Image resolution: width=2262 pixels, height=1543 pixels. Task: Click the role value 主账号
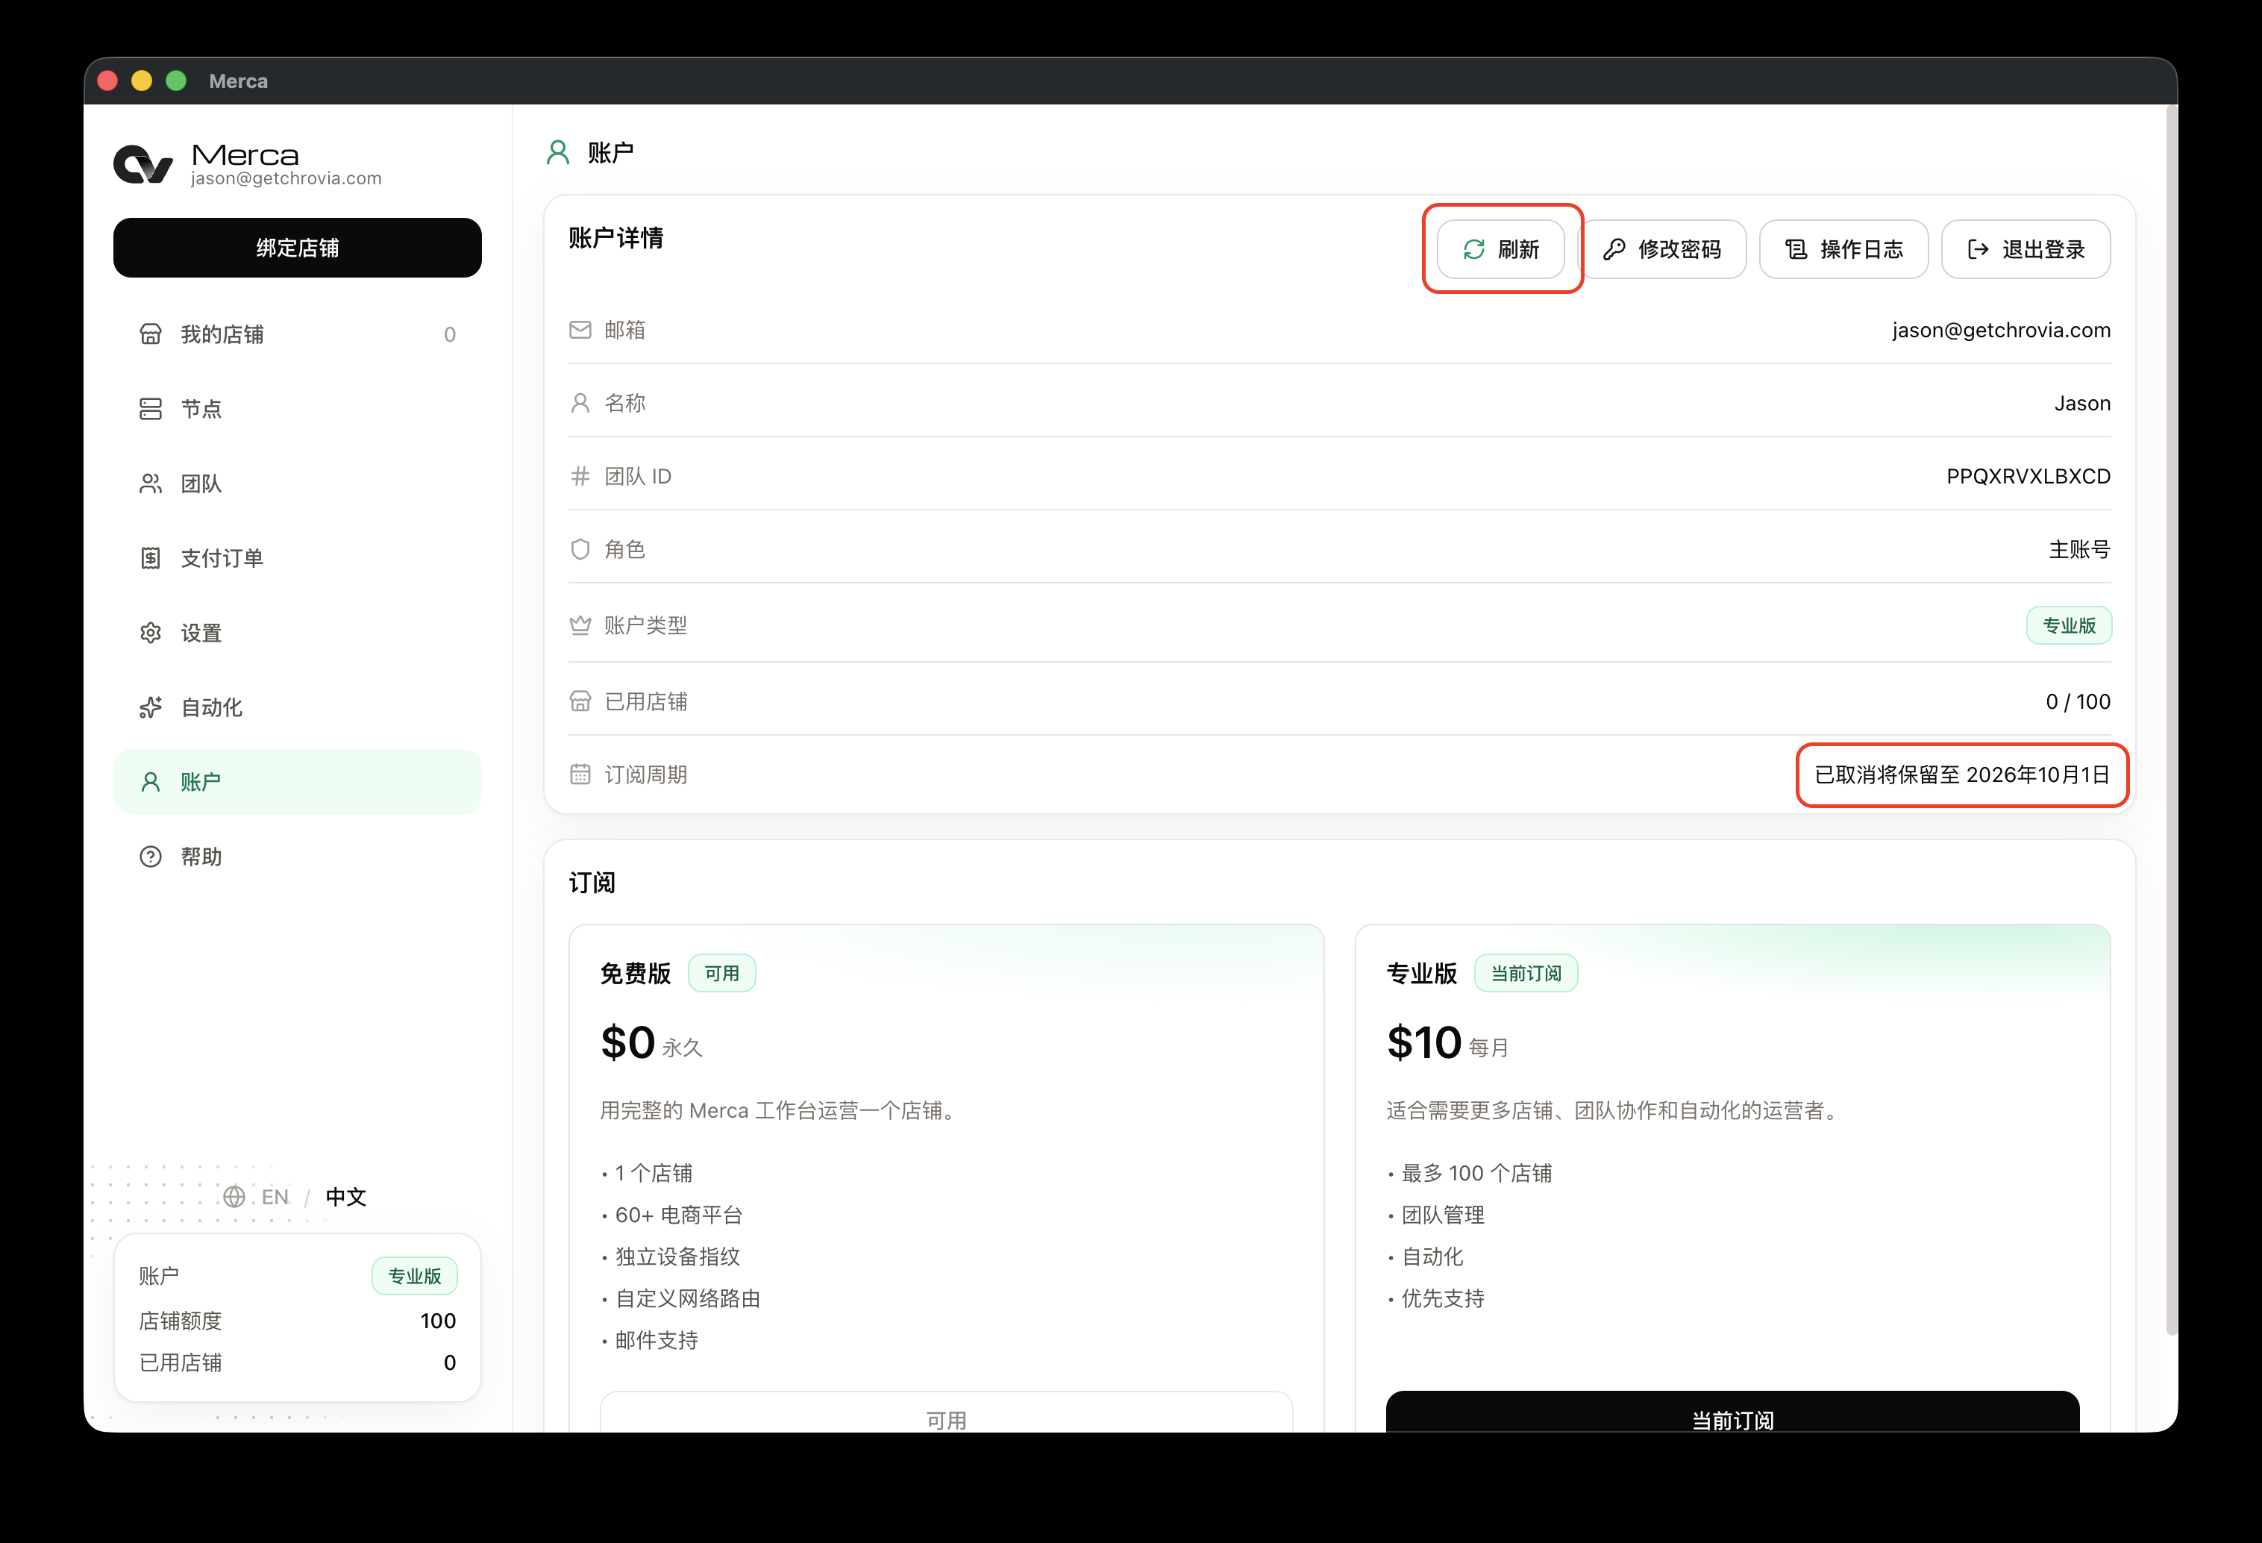point(2079,549)
